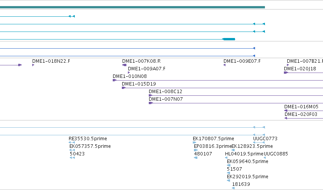Click the DME1-020F03 feature label
Viewport: 323px width, 190px height.
click(x=301, y=114)
